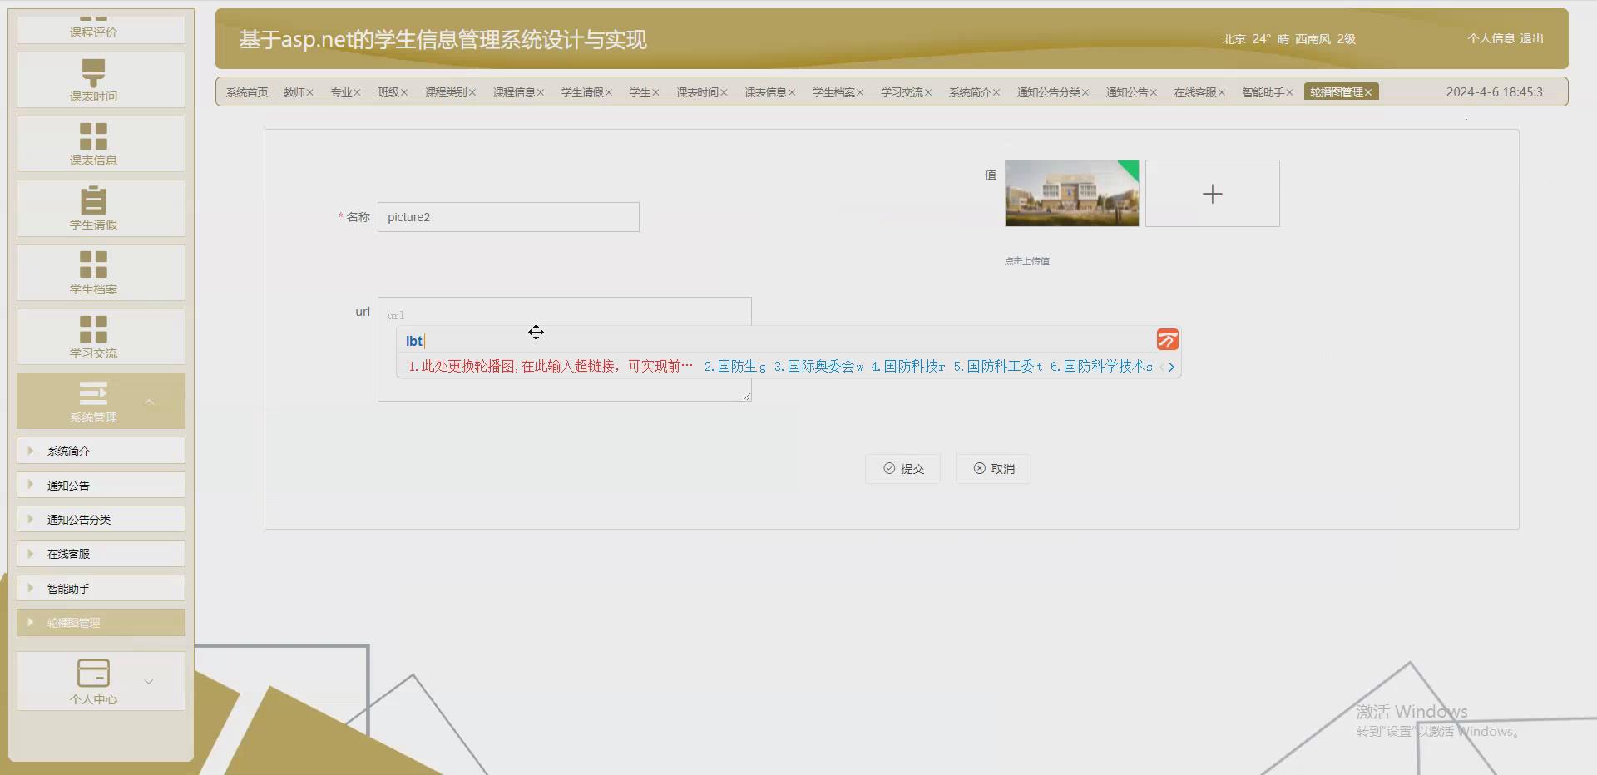Click the orange insert-link icon in the editor
The height and width of the screenshot is (775, 1597).
point(1168,339)
